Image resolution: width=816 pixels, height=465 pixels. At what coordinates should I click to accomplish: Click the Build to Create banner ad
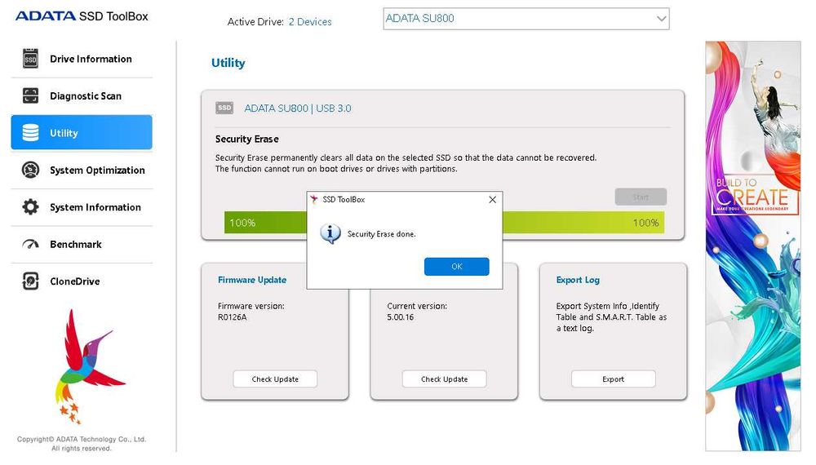click(753, 246)
